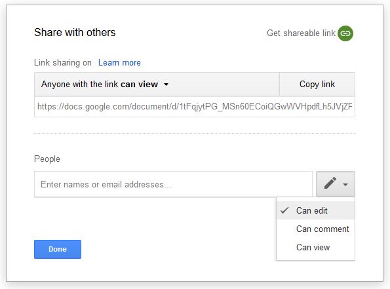
Task: Click the dotted divider line above People
Action: 195,134
